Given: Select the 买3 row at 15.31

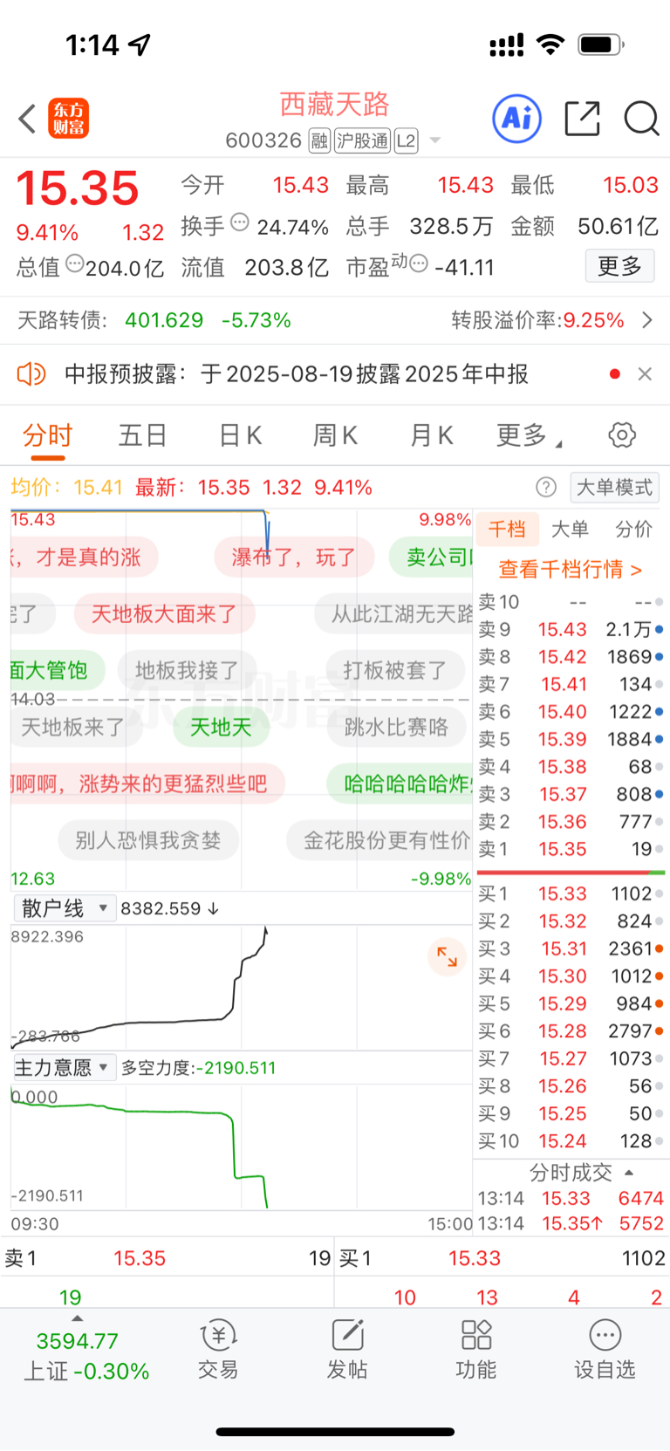Looking at the screenshot, I should click(571, 948).
